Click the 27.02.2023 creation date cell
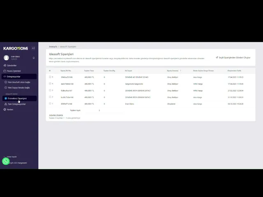 tap(235, 91)
